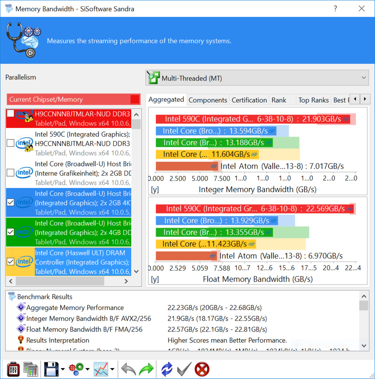Viewport: 375px width, 379px height.
Task: Click the Intel Atom 7.017GB/s integer bar
Action: 187,166
